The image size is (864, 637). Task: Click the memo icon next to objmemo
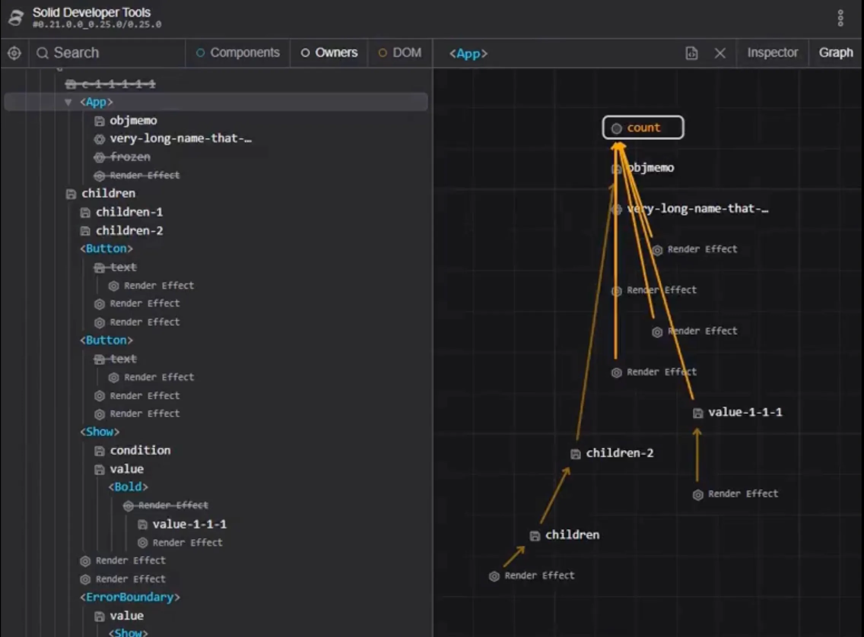(100, 121)
